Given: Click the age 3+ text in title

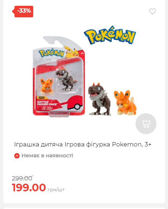Looking at the screenshot, I should (x=148, y=144).
